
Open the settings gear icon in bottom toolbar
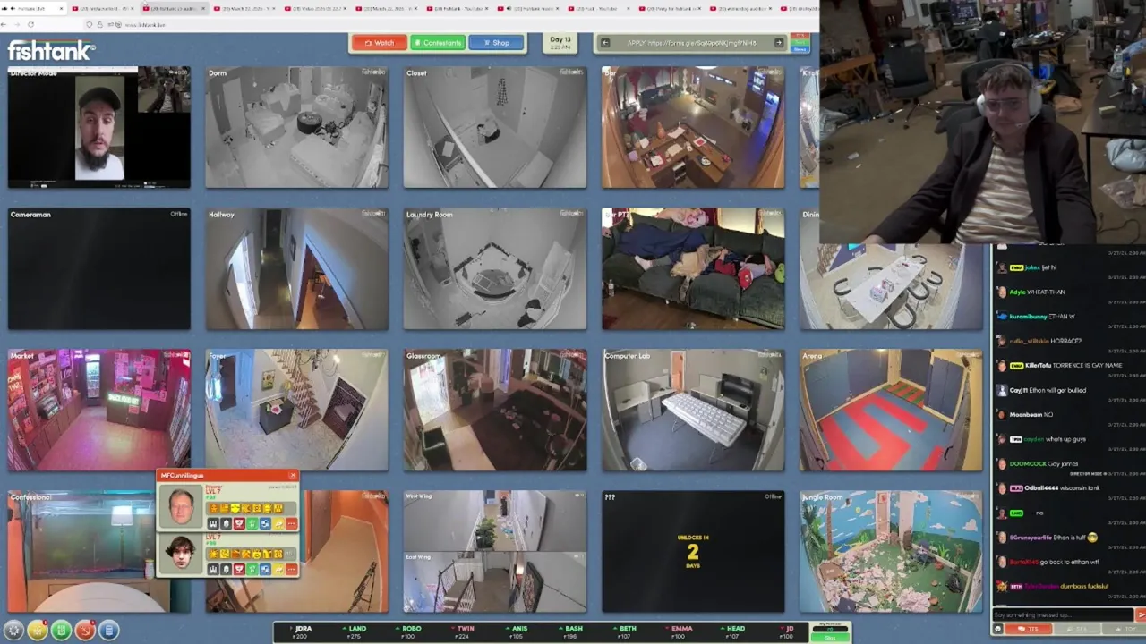13,631
